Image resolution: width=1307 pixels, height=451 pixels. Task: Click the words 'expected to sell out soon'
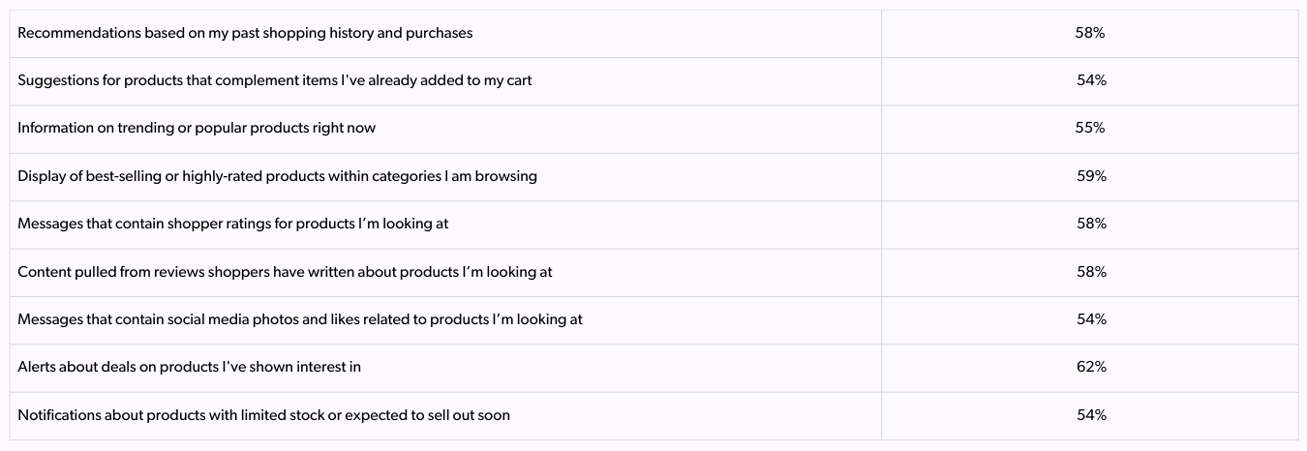click(x=427, y=415)
